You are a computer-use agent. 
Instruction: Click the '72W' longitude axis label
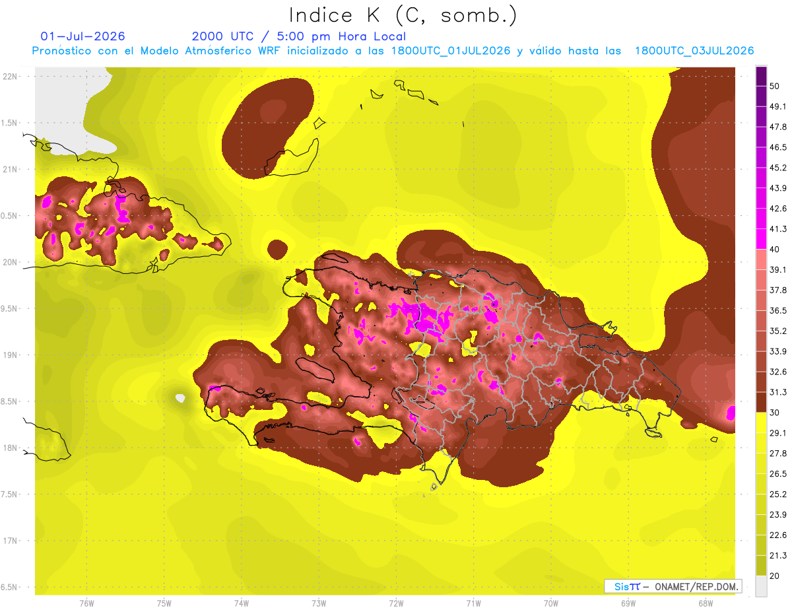point(396,603)
